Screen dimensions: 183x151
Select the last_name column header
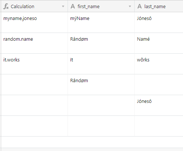point(159,6)
